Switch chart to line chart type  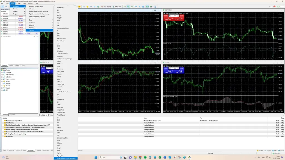[x=132, y=7]
